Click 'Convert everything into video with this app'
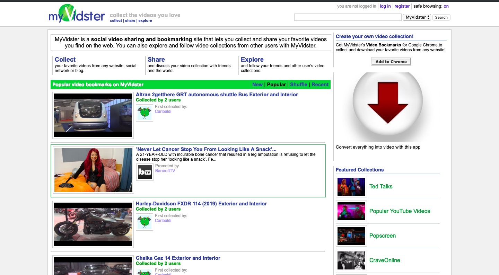The image size is (499, 275). pos(378,147)
